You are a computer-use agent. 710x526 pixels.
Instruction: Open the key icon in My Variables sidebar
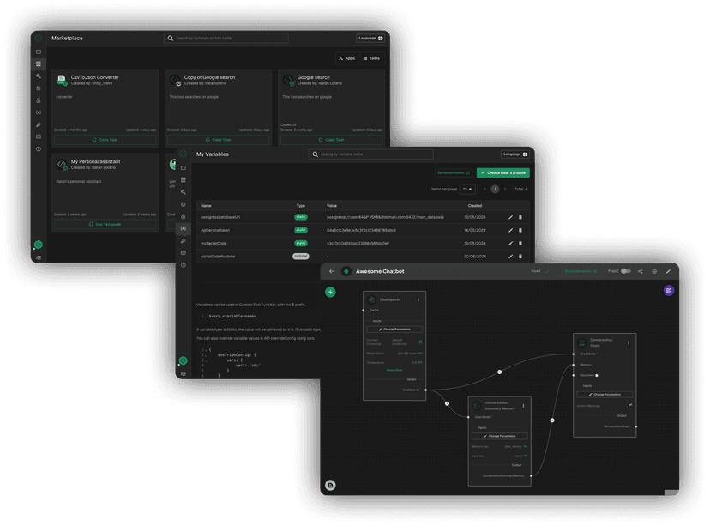point(184,240)
